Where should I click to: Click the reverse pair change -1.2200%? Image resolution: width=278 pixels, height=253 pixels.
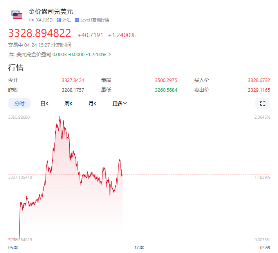click(x=96, y=54)
